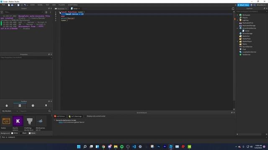Open the TEST ribbon tab
This screenshot has height=150, width=268.
(x=47, y=5)
